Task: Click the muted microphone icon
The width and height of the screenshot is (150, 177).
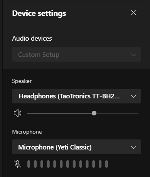Action: (x=17, y=164)
